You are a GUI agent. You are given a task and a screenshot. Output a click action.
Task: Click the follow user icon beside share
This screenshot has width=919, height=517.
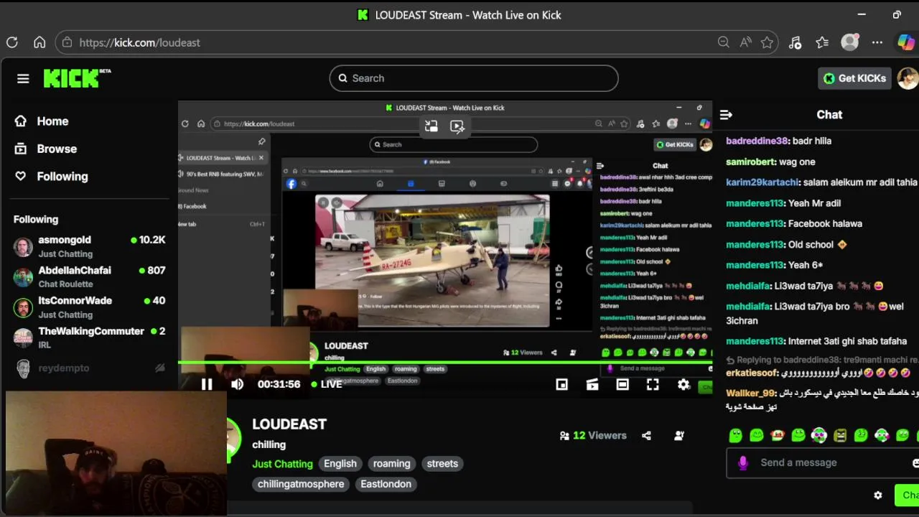pos(679,435)
